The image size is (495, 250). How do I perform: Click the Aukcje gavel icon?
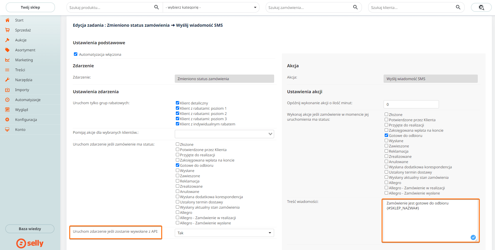pos(7,40)
